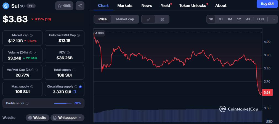The height and width of the screenshot is (124, 279).
Task: Show info icon for Circulating supply
Action: tap(76, 87)
